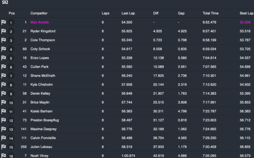Sort by the Last Lap column header
This screenshot has height=158, width=254.
(128, 13)
